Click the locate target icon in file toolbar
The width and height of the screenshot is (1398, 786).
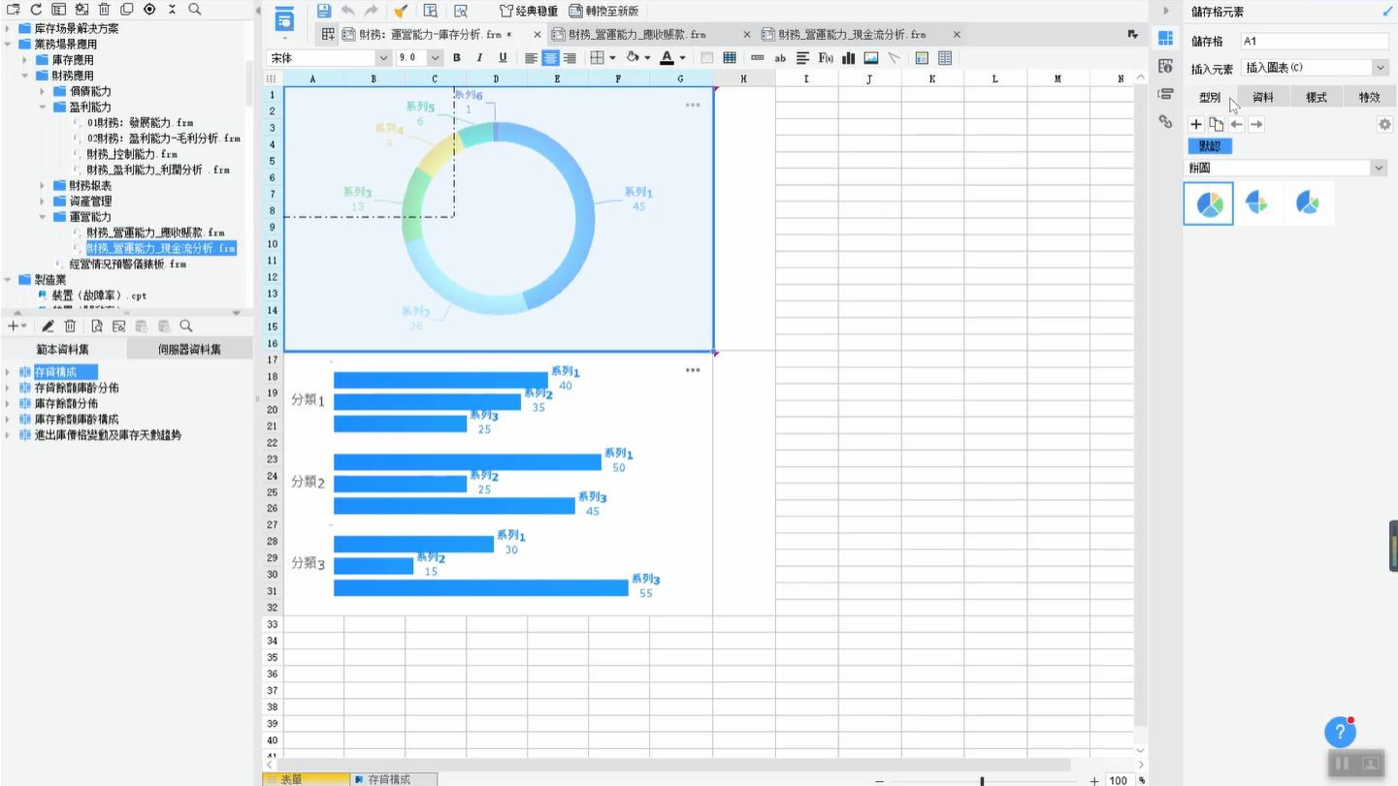(149, 9)
